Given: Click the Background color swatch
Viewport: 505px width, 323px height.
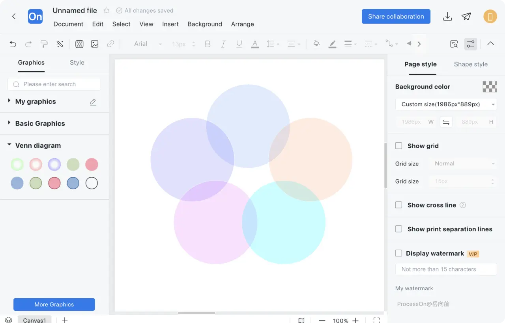Looking at the screenshot, I should click(x=490, y=87).
